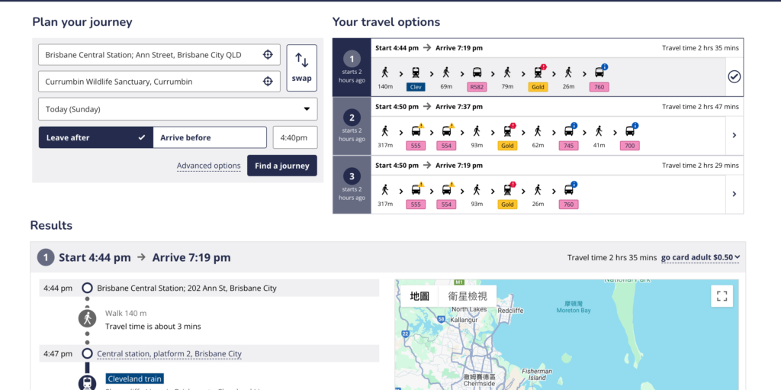Click the Gold train icon in option 3
This screenshot has height=390, width=781.
(x=507, y=190)
